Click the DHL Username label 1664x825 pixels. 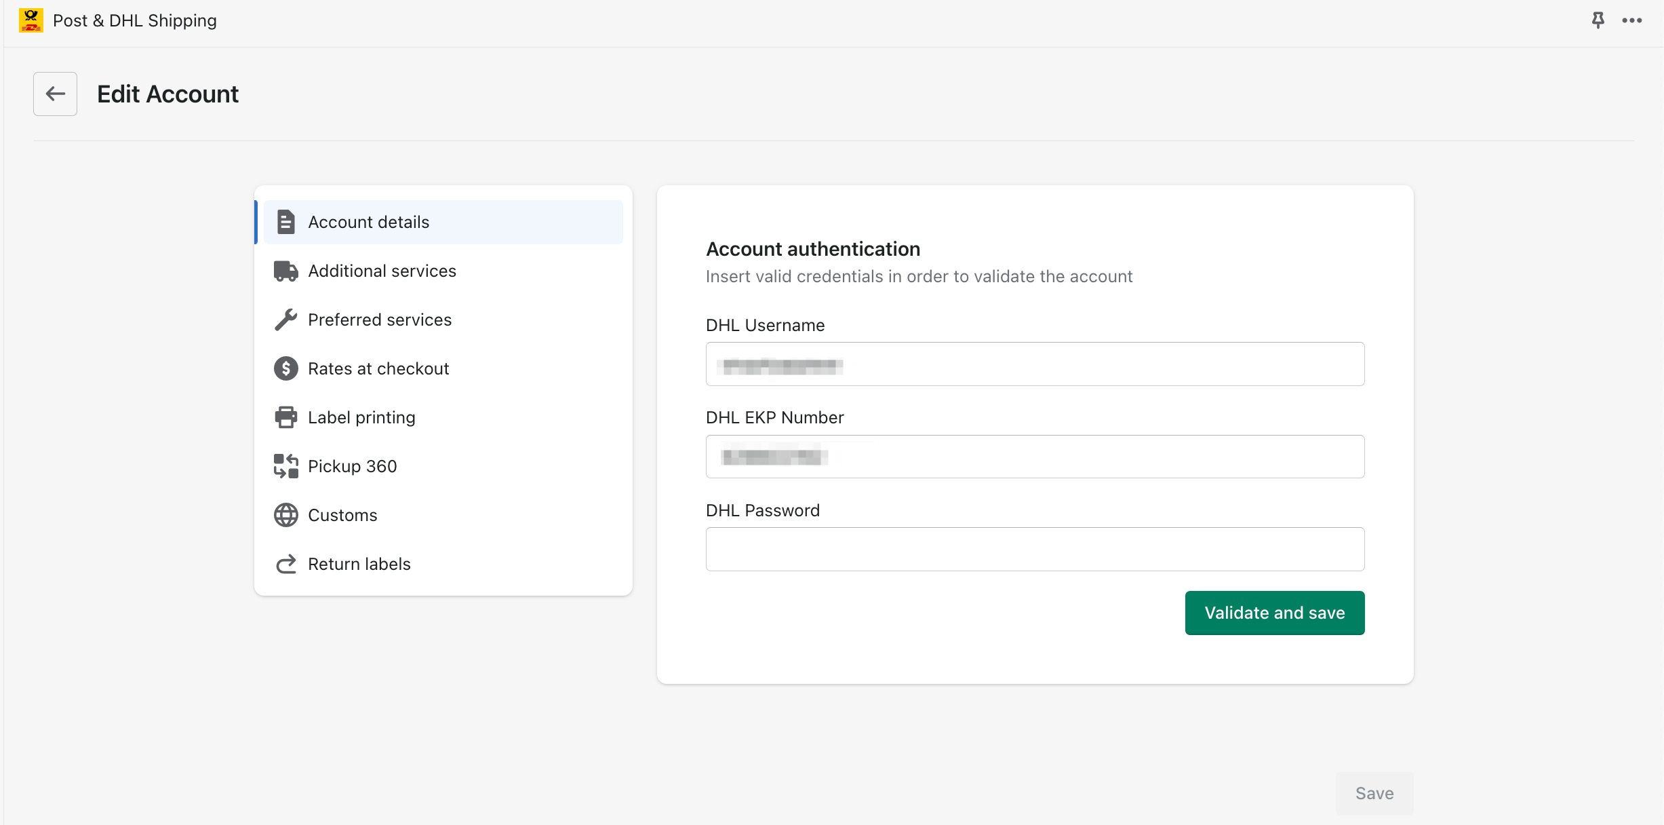coord(766,325)
